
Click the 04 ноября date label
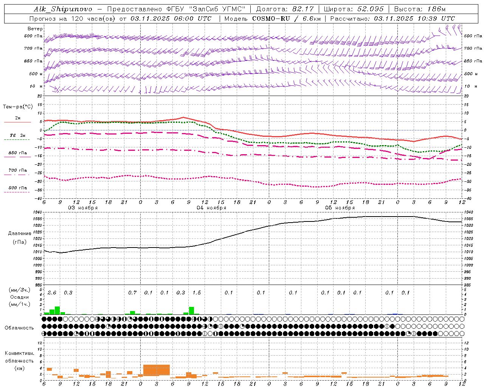pyautogui.click(x=211, y=208)
